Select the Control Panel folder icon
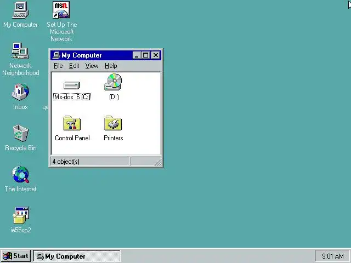Screen dimensions: 351x263 pos(72,123)
